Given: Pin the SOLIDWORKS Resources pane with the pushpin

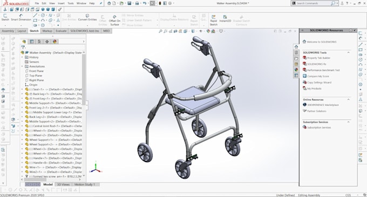Looking at the screenshot, I should click(x=355, y=30).
